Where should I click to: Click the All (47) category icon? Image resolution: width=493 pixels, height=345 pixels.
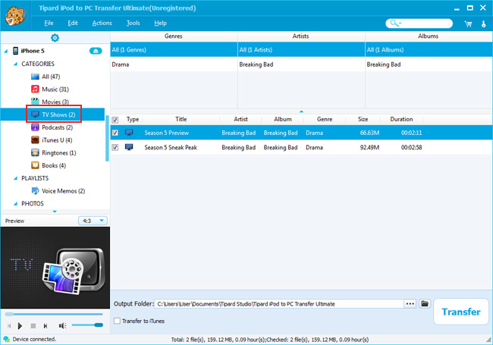click(35, 77)
